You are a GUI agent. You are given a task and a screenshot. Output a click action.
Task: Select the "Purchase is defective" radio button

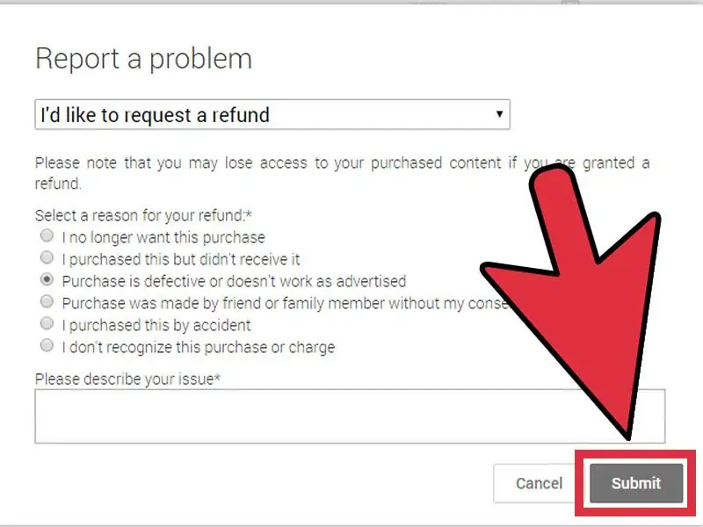(47, 280)
